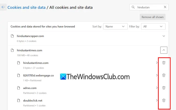
Task: Open the Filter by All dropdown
Action: coord(153,26)
